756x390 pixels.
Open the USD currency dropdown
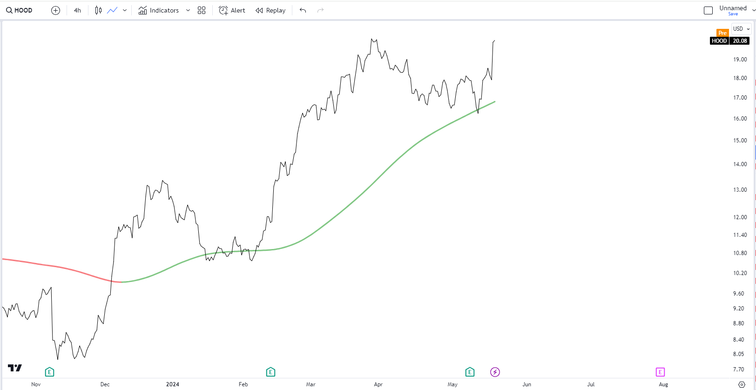pyautogui.click(x=741, y=29)
